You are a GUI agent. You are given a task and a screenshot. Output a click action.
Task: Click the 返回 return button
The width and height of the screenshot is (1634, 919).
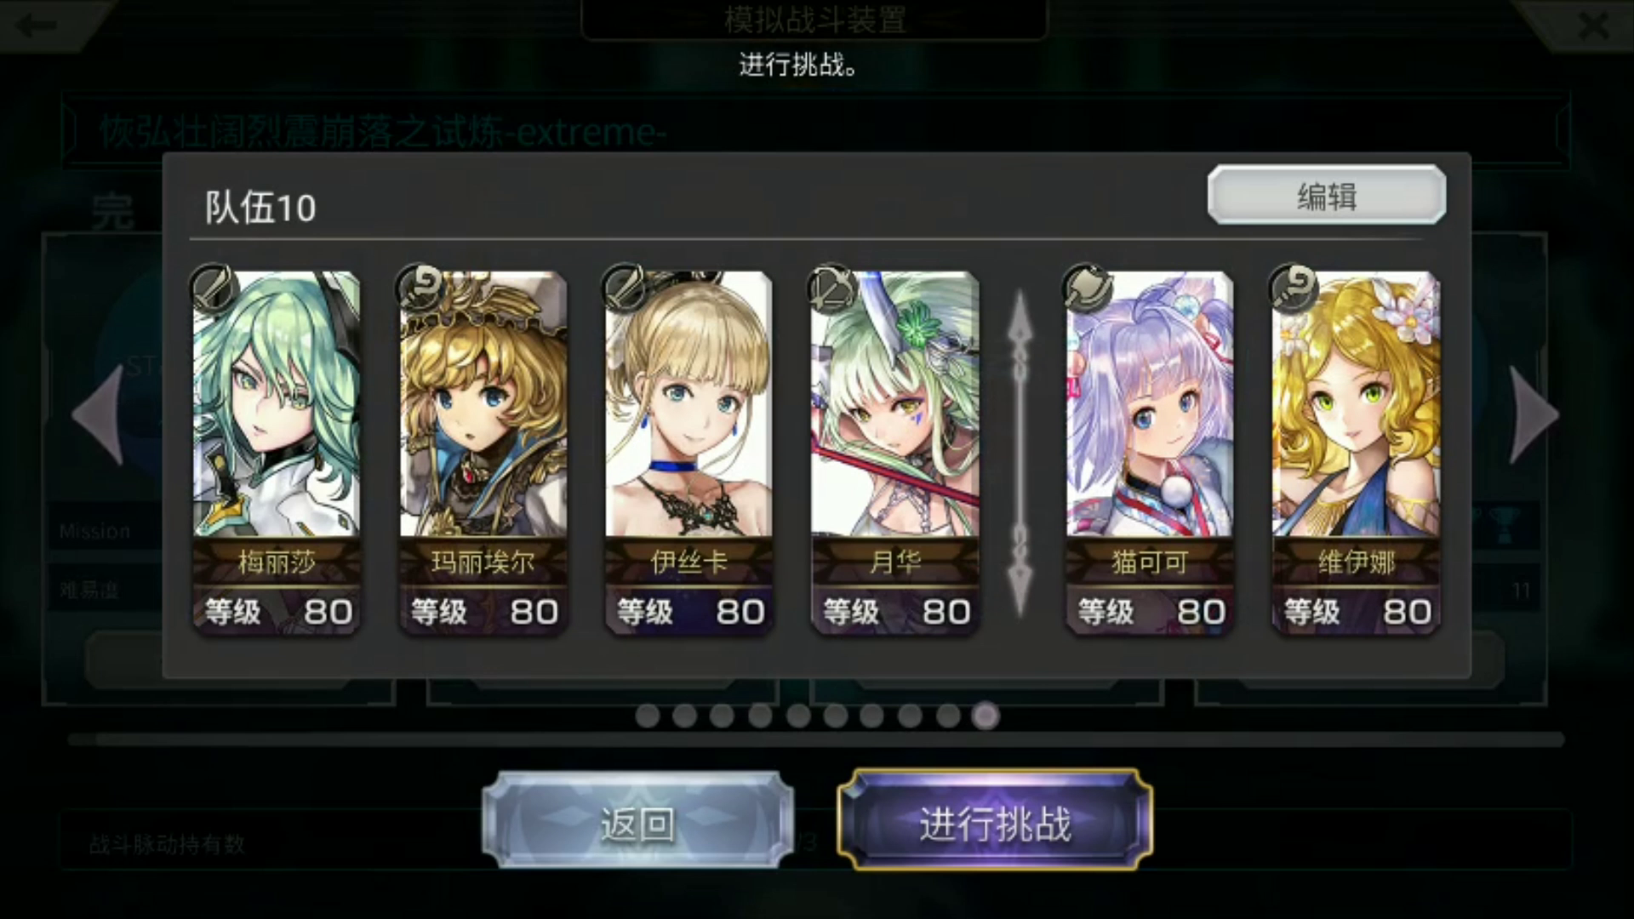pos(637,821)
